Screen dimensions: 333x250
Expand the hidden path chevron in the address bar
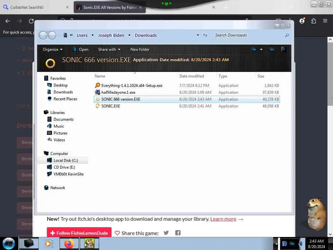pyautogui.click(x=71, y=35)
